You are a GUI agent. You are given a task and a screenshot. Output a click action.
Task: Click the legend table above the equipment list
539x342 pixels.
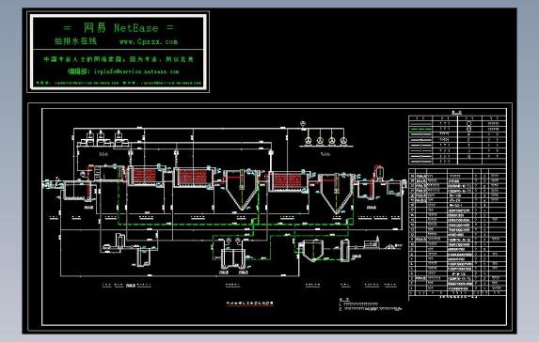pyautogui.click(x=457, y=140)
